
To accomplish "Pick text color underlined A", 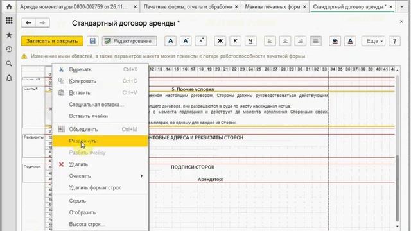I will (350, 41).
